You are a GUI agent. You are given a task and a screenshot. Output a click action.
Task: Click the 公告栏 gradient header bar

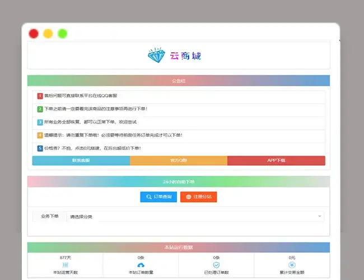(179, 81)
